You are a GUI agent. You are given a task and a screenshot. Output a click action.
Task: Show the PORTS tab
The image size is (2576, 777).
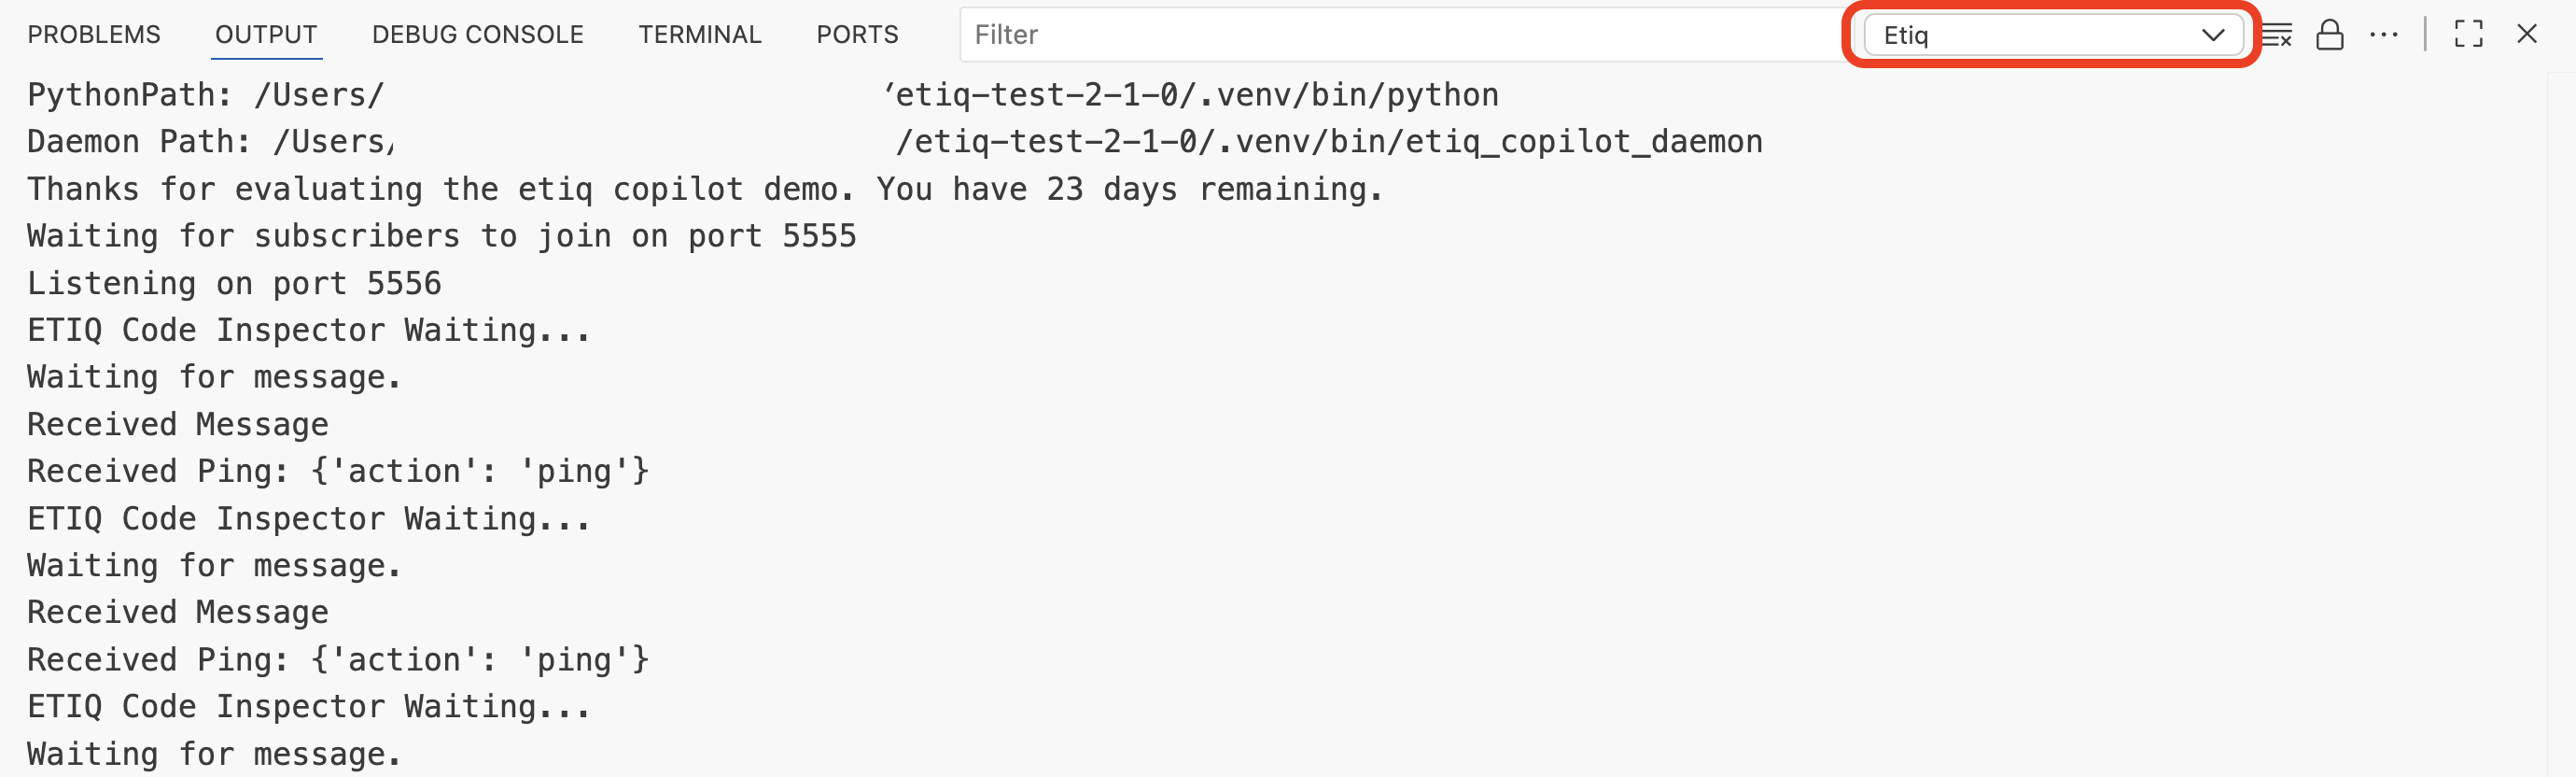click(x=857, y=35)
